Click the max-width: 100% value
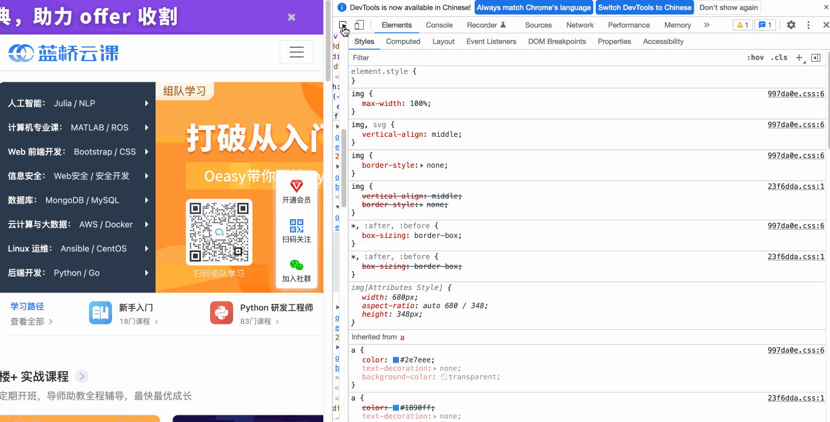 tap(420, 104)
